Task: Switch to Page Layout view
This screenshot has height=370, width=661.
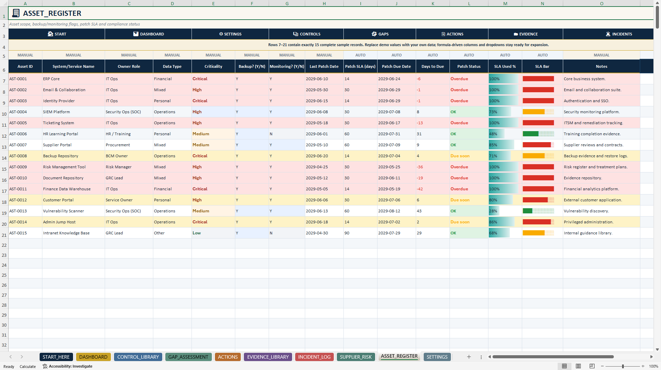Action: [578, 366]
